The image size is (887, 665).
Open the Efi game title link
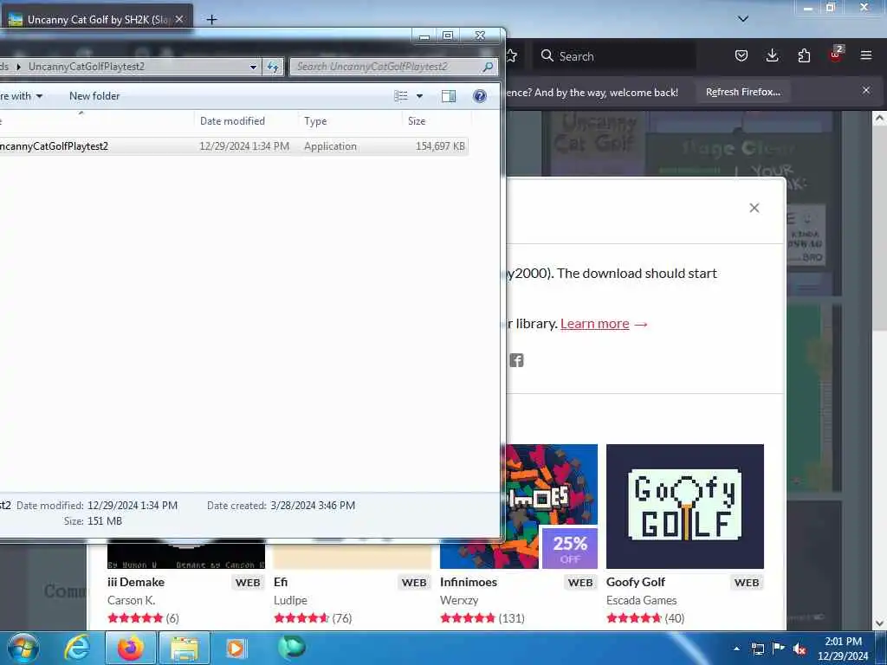point(281,582)
